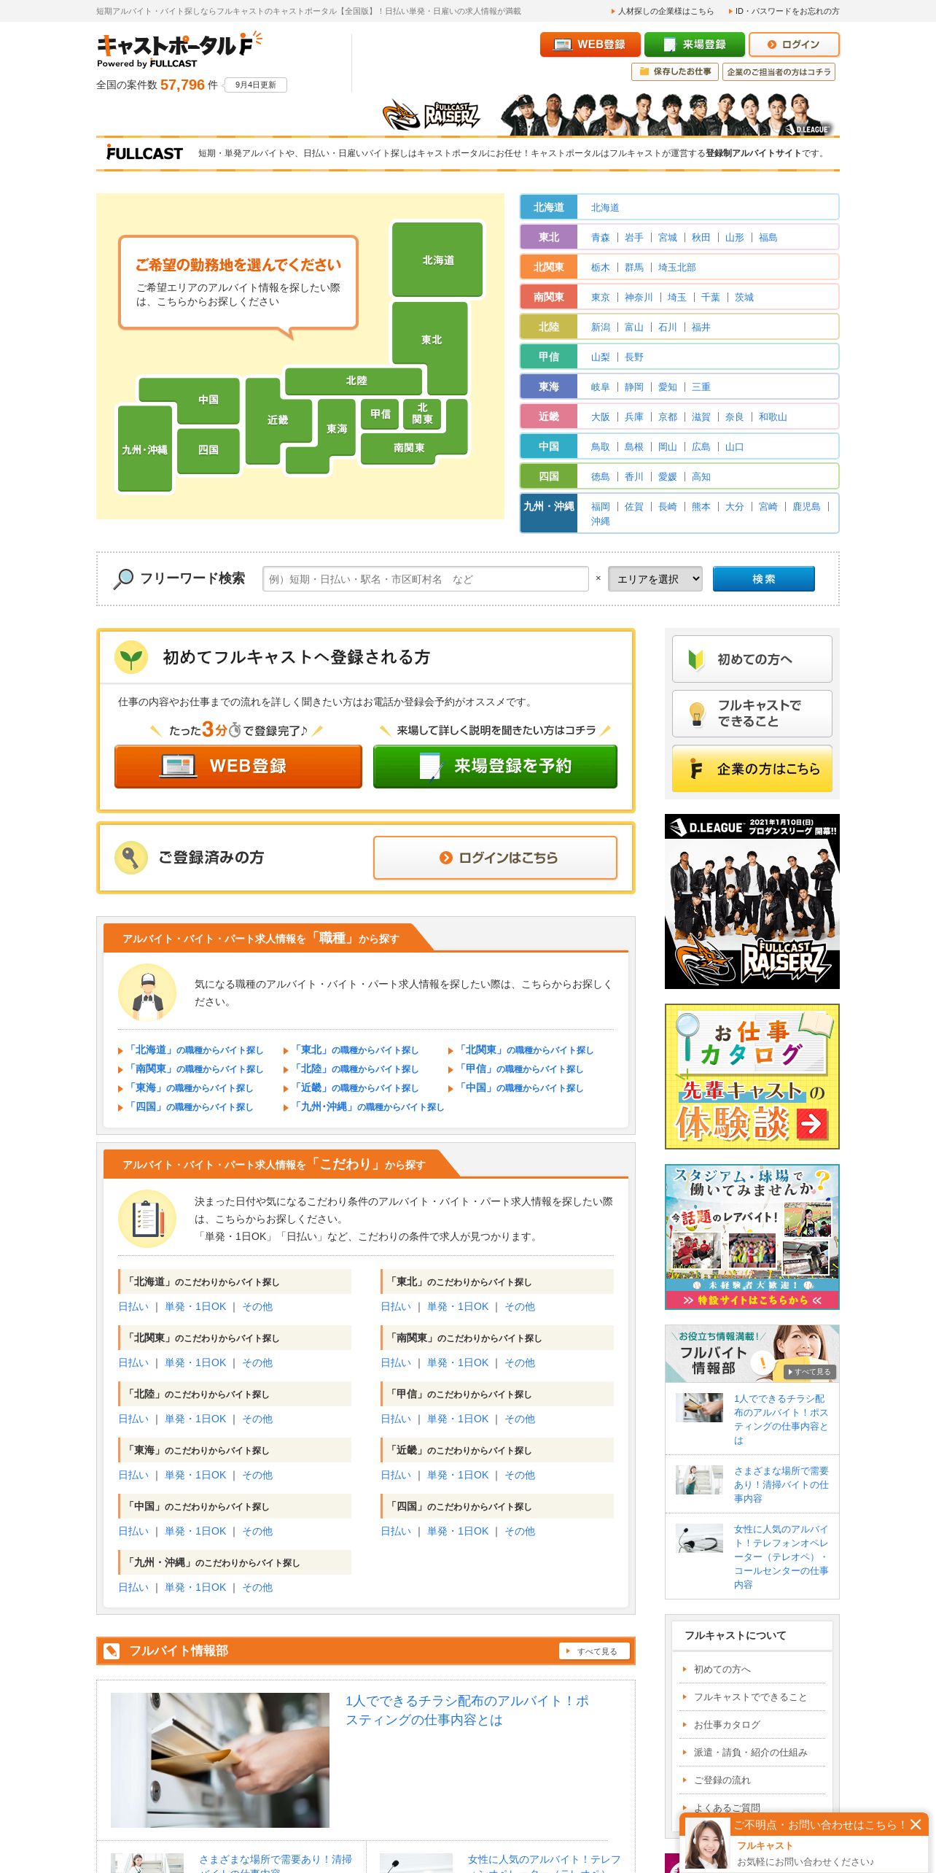Open the お仕事カタログ 体験談 banner
The width and height of the screenshot is (936, 1873).
pos(752,1077)
